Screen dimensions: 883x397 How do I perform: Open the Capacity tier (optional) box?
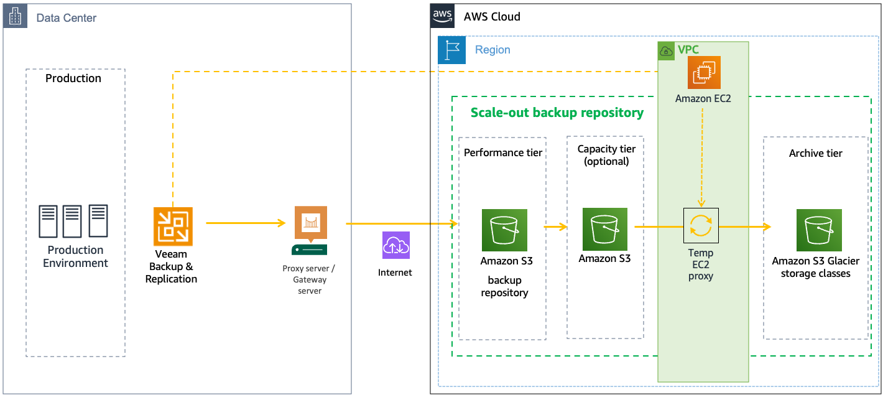[x=606, y=155]
